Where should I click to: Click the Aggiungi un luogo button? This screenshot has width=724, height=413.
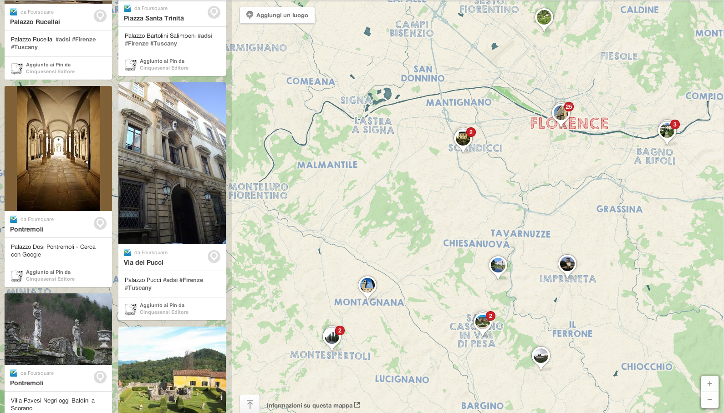click(277, 15)
